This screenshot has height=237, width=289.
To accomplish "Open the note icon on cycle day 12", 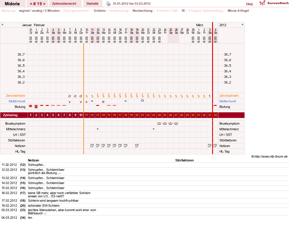I will (92, 146).
